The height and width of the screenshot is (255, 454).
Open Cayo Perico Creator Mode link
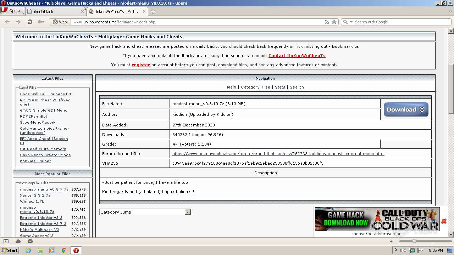click(x=45, y=155)
